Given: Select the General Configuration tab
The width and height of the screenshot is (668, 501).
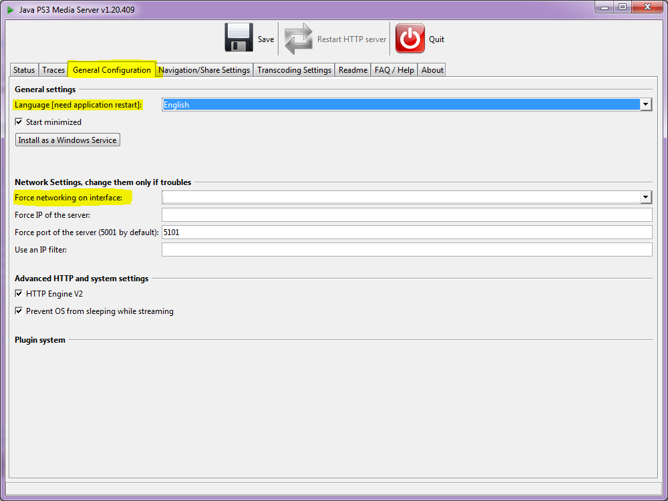Looking at the screenshot, I should pos(112,69).
